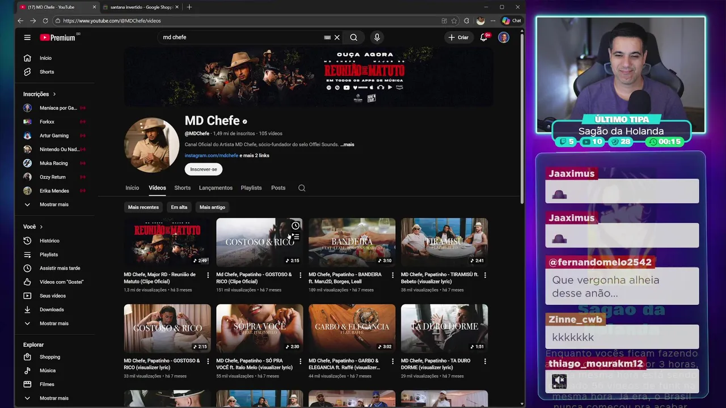Switch to the channel Início tab

132,188
